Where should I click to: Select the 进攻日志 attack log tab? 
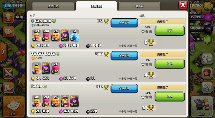click(96, 6)
